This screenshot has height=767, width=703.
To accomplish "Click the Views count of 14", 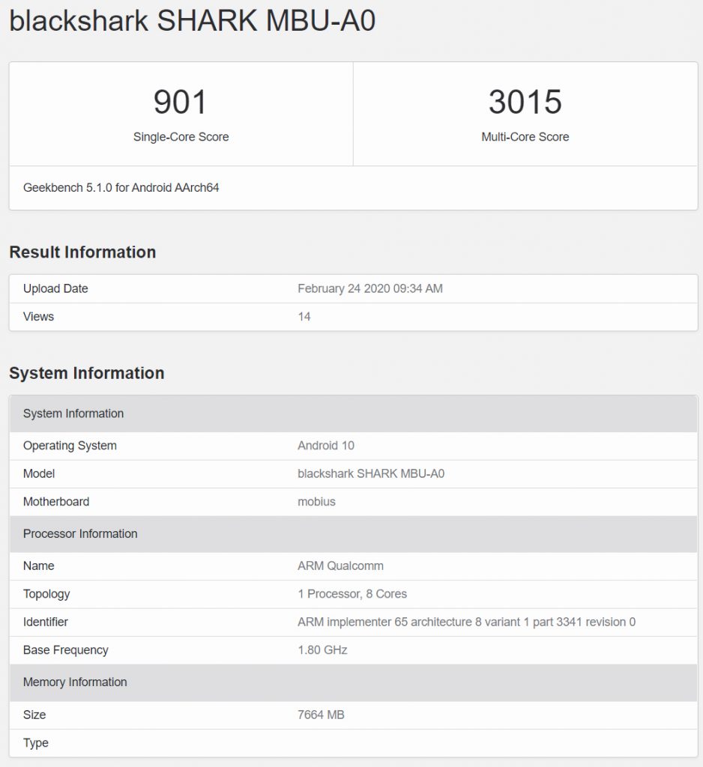I will pyautogui.click(x=304, y=317).
